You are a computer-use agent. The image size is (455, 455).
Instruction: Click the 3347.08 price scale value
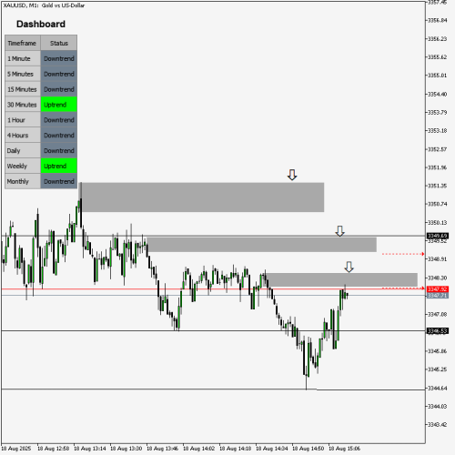(437, 314)
